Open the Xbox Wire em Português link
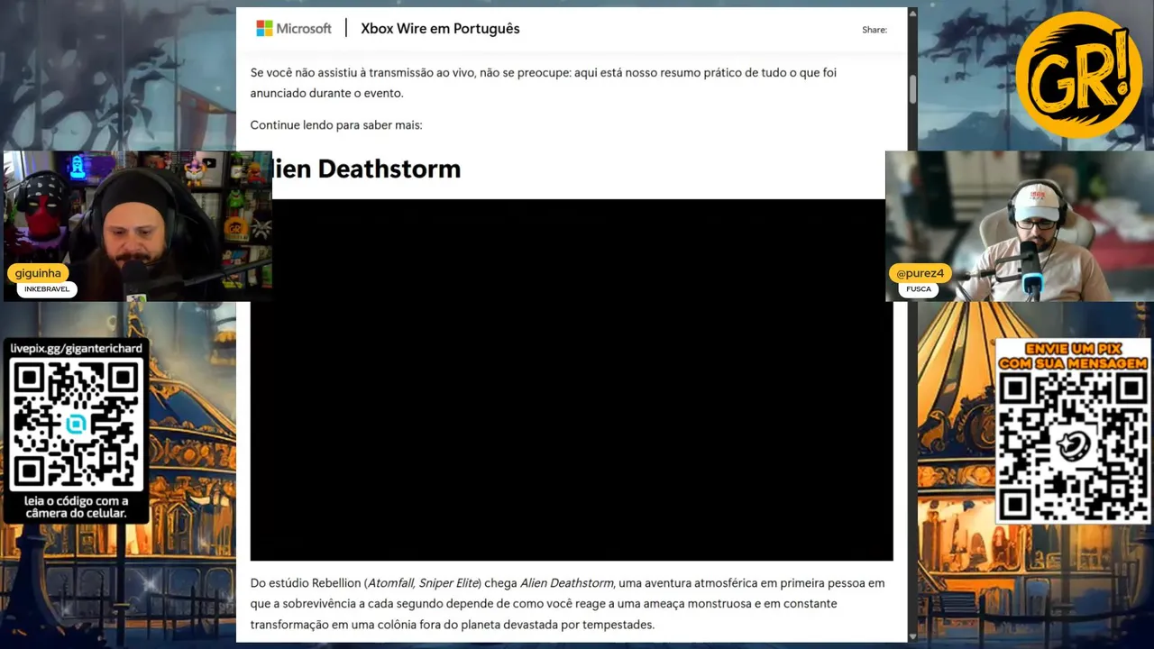This screenshot has height=649, width=1154. [x=440, y=29]
